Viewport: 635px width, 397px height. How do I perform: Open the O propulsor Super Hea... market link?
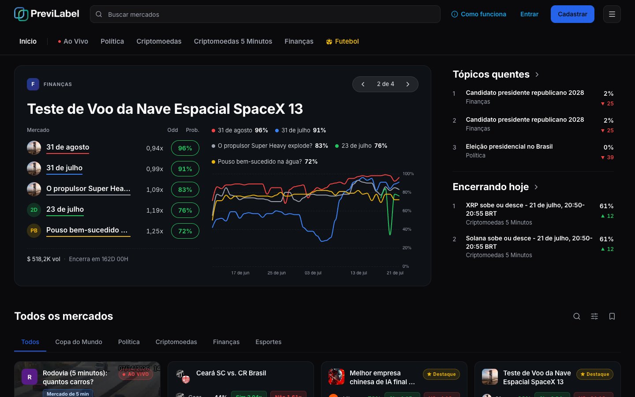point(88,189)
